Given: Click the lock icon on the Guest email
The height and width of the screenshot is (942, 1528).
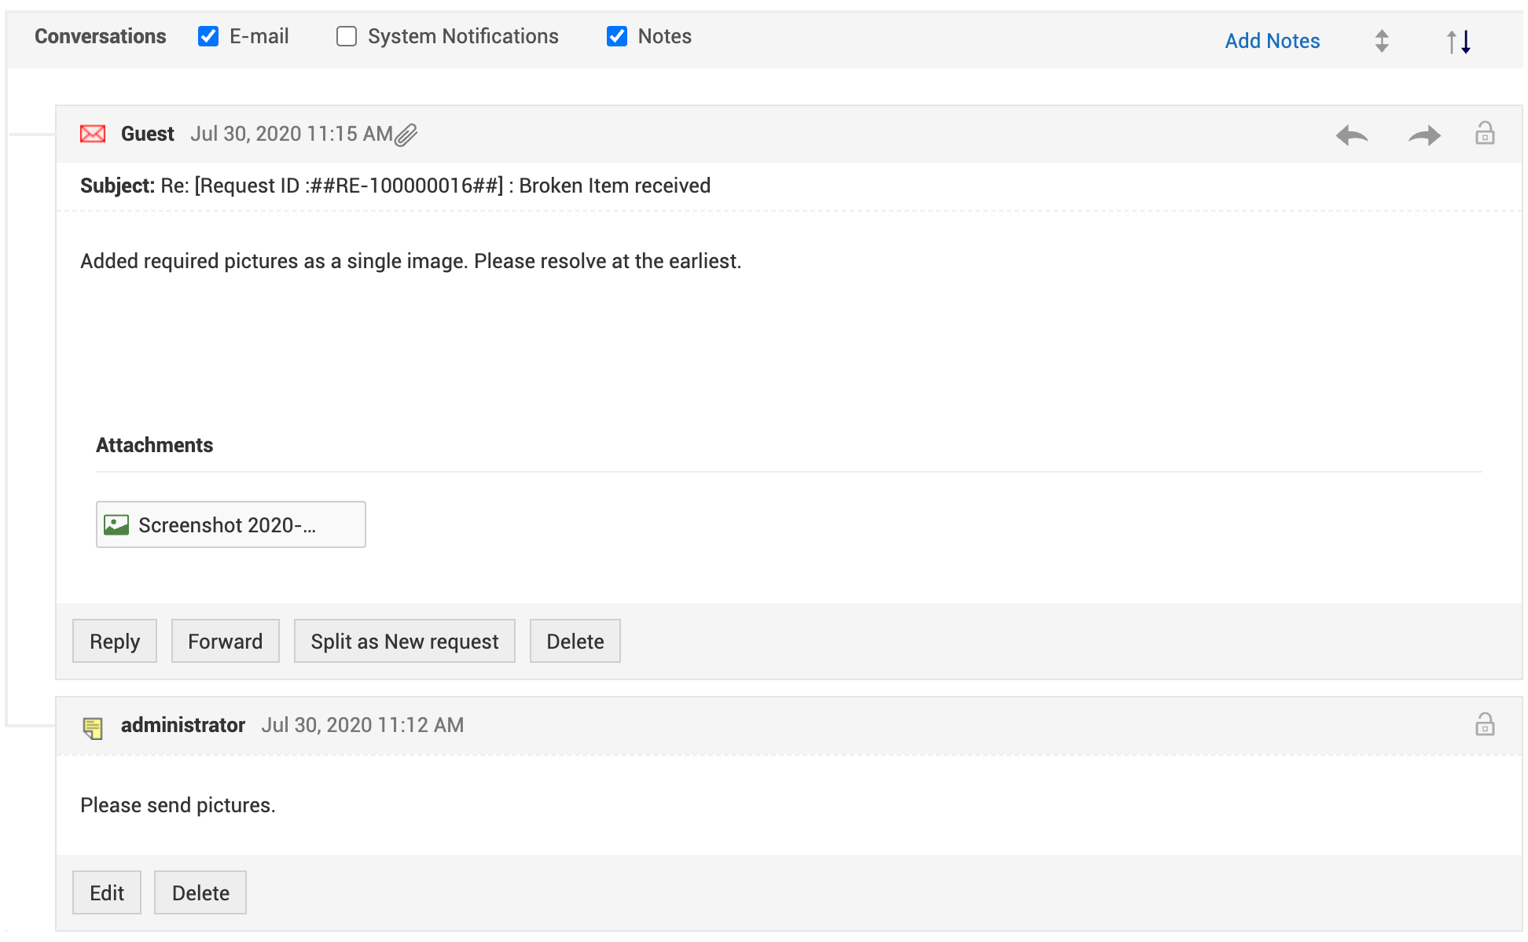Looking at the screenshot, I should [x=1484, y=133].
